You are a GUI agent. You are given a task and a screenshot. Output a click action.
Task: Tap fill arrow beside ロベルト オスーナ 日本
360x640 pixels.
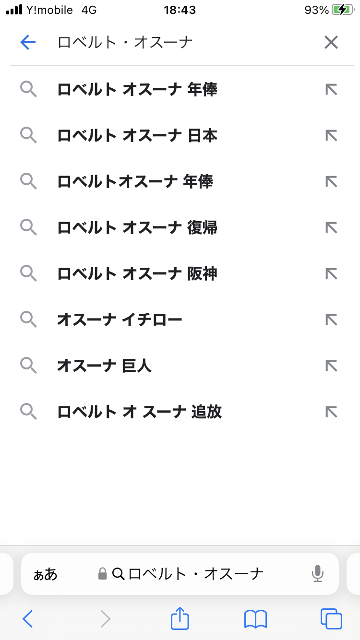331,136
